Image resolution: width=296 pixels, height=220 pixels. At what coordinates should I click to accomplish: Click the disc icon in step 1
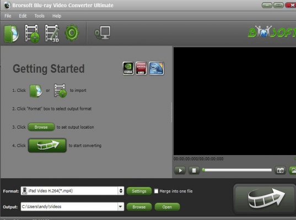[x=36, y=91]
